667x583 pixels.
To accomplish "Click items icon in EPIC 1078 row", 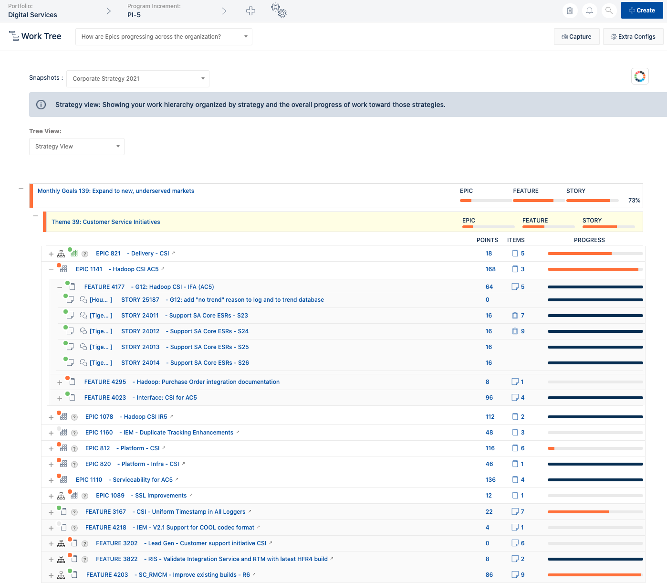I will click(x=515, y=417).
